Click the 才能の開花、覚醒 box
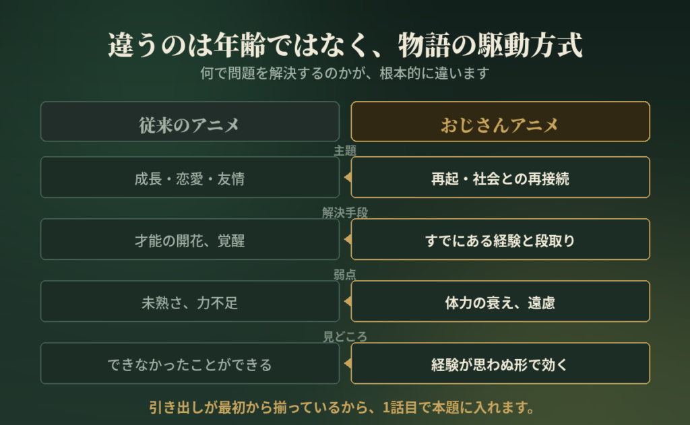The height and width of the screenshot is (425, 690). click(x=189, y=239)
